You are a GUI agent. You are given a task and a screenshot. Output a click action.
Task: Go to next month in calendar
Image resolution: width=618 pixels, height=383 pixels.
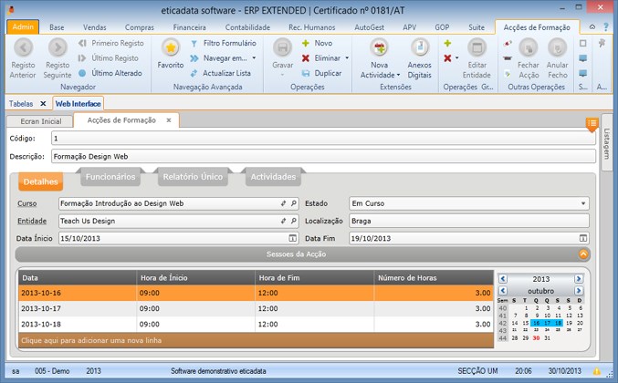[x=579, y=291]
